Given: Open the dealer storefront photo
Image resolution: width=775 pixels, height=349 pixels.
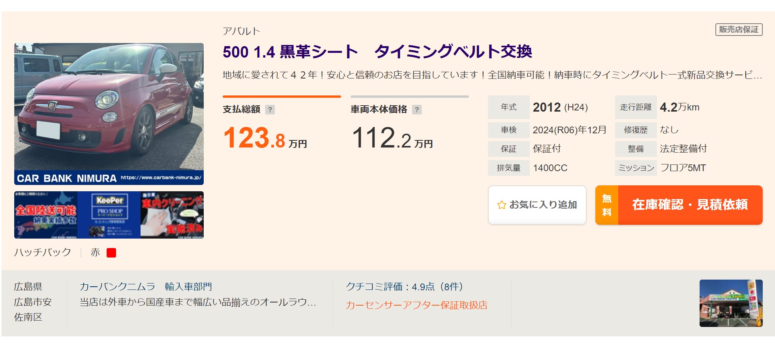Looking at the screenshot, I should tap(731, 303).
